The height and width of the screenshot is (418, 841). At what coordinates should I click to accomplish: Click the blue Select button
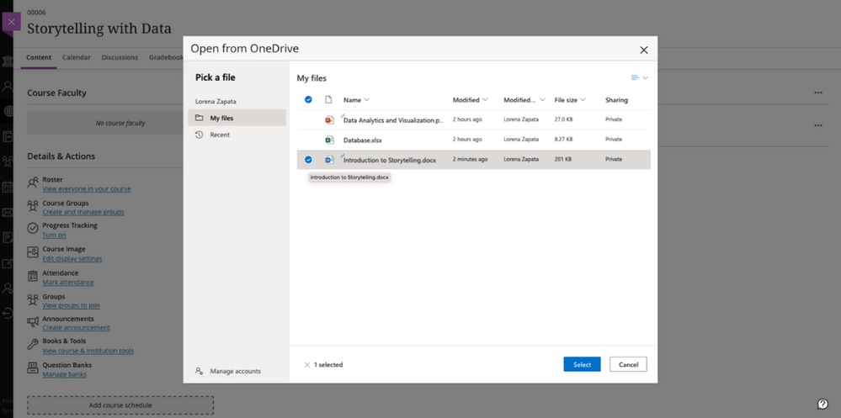582,364
